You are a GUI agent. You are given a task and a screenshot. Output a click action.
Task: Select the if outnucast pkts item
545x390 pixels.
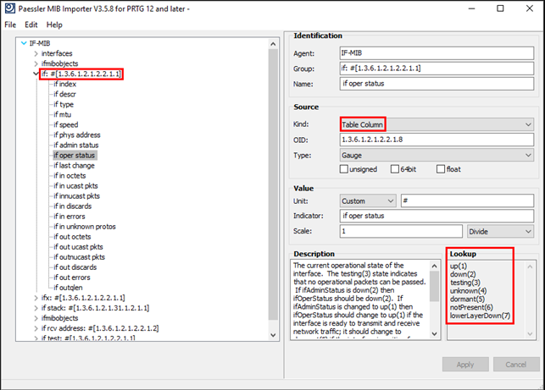point(79,257)
